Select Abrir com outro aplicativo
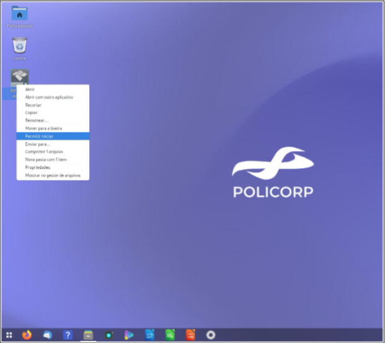The image size is (385, 343). 53,97
